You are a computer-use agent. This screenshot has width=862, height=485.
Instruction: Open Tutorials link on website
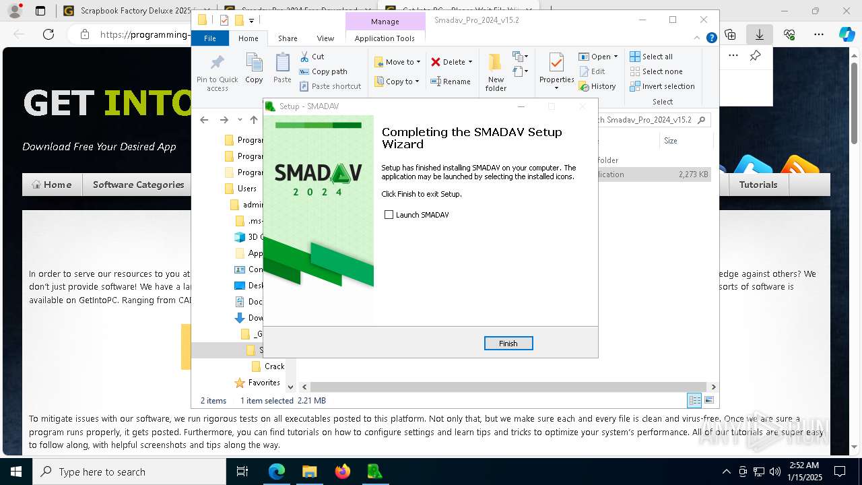758,185
